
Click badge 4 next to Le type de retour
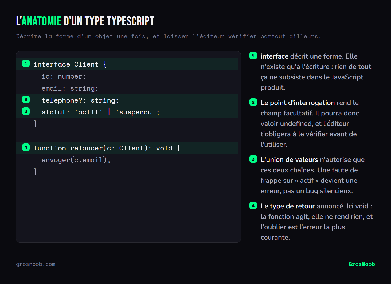pyautogui.click(x=253, y=205)
